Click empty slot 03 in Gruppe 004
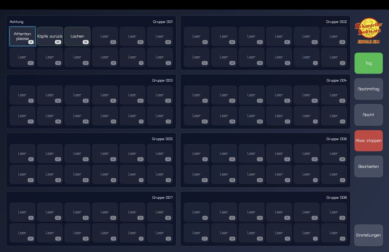 252,95
